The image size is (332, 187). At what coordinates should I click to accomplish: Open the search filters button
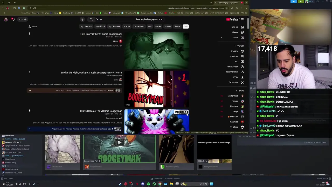pos(33,26)
